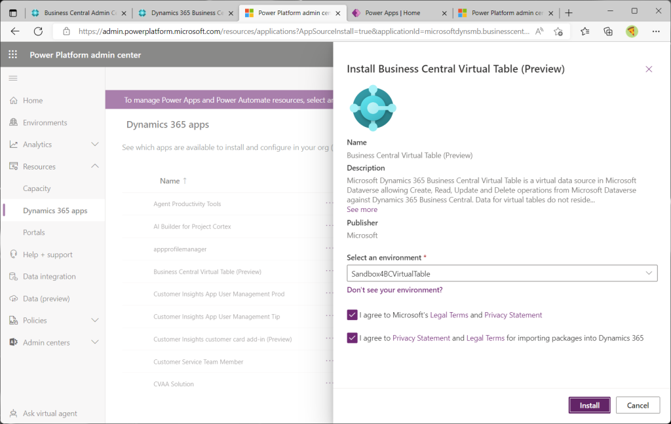671x424 pixels.
Task: Open a new browser tab
Action: [569, 13]
